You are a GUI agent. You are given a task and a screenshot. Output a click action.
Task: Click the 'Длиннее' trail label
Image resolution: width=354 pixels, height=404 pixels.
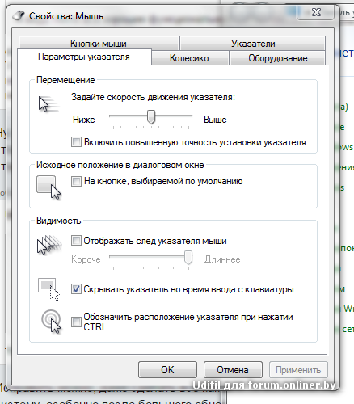(x=222, y=259)
